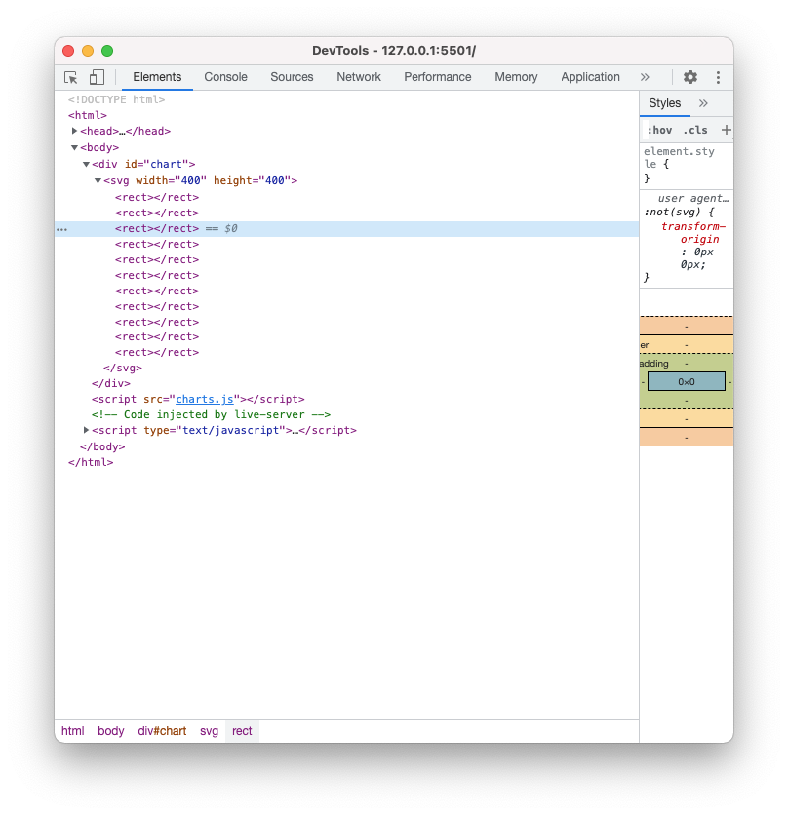Show more DevTools tabs chevron

point(645,77)
